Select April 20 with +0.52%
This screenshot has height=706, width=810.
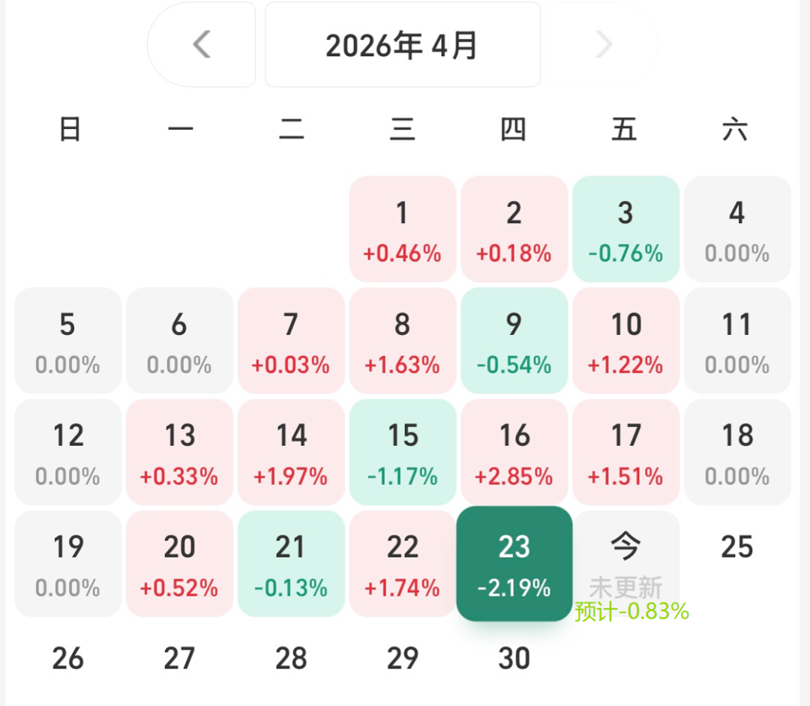(x=179, y=564)
